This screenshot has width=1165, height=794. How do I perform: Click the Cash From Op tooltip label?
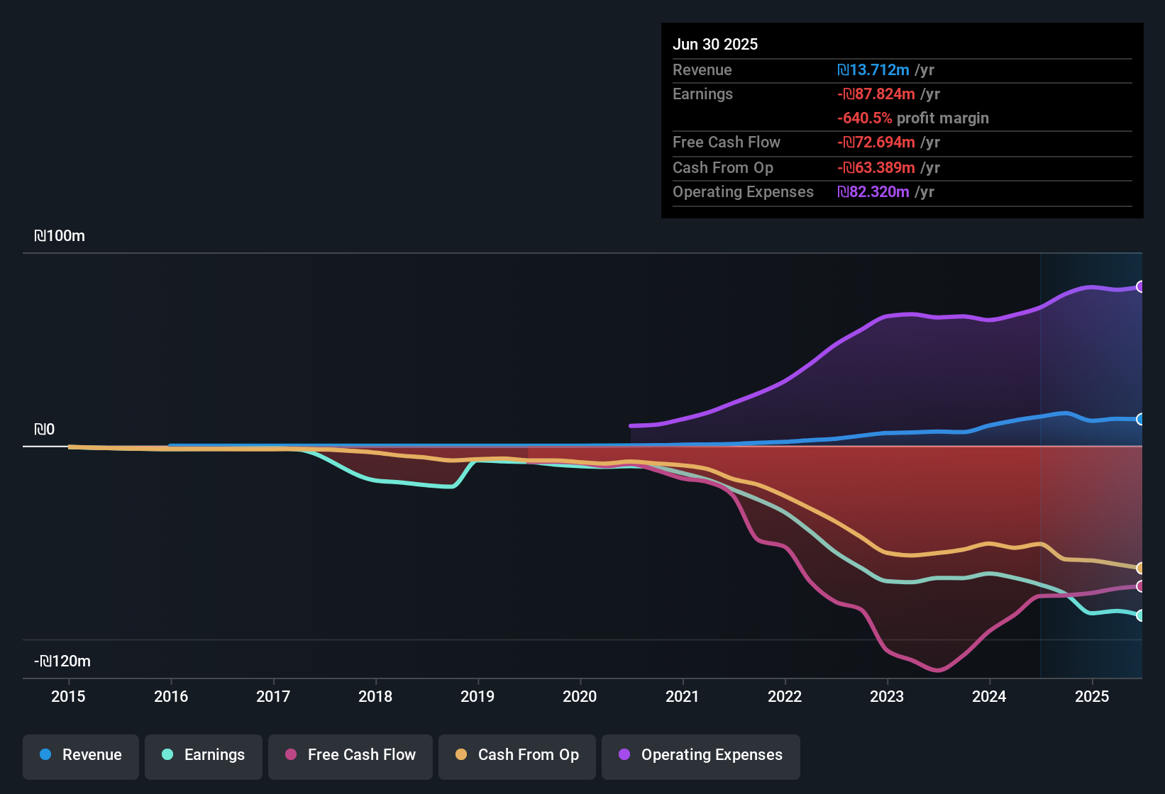723,167
